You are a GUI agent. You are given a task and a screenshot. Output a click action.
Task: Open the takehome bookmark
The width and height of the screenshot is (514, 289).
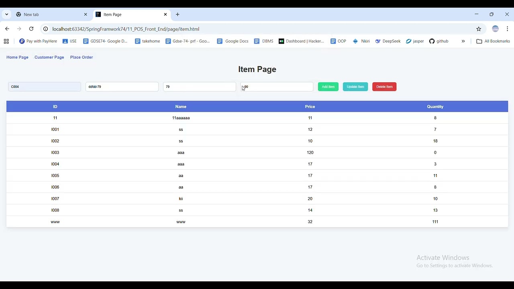point(147,41)
